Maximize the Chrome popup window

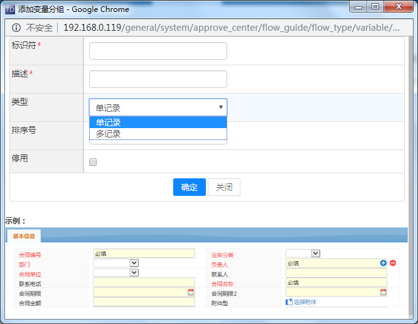375,7
